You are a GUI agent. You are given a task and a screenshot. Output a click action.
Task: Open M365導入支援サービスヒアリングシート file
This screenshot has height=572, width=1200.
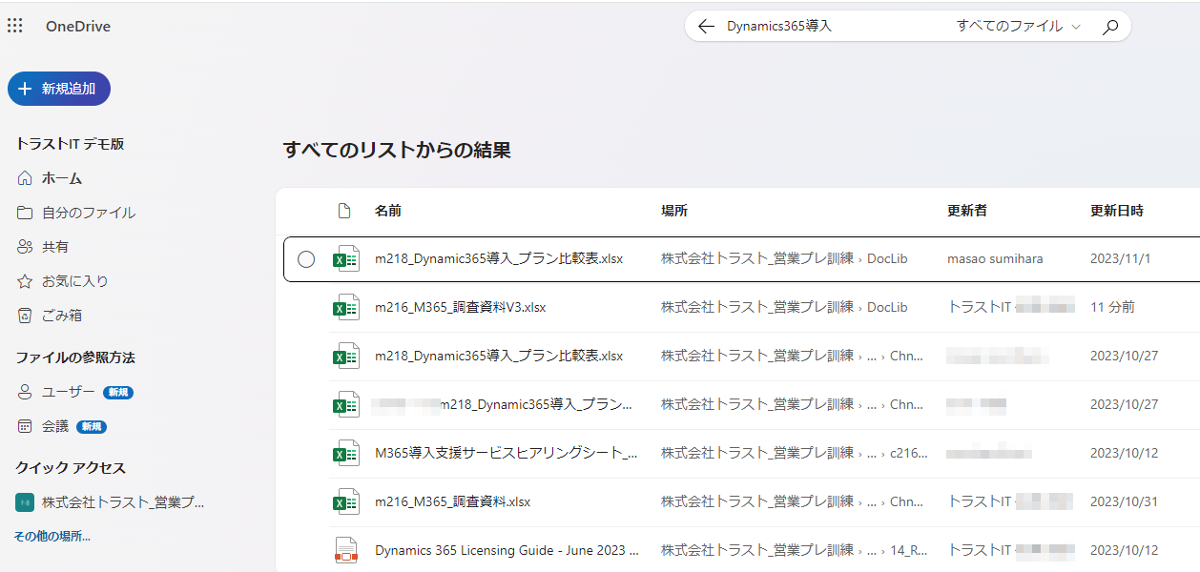coord(506,453)
